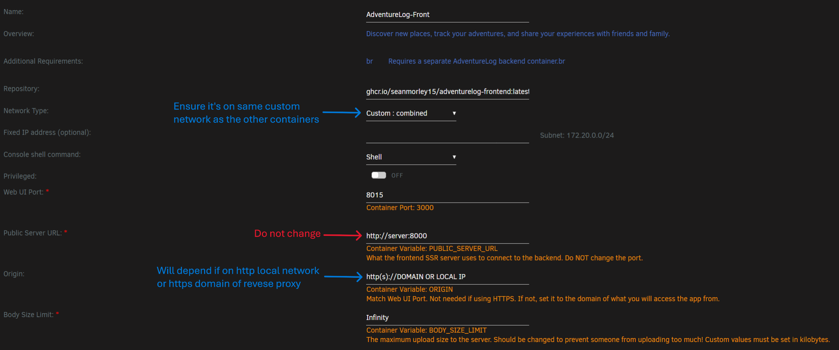Click the Public Server URL input field
Screen dimensions: 839x350
click(447, 236)
